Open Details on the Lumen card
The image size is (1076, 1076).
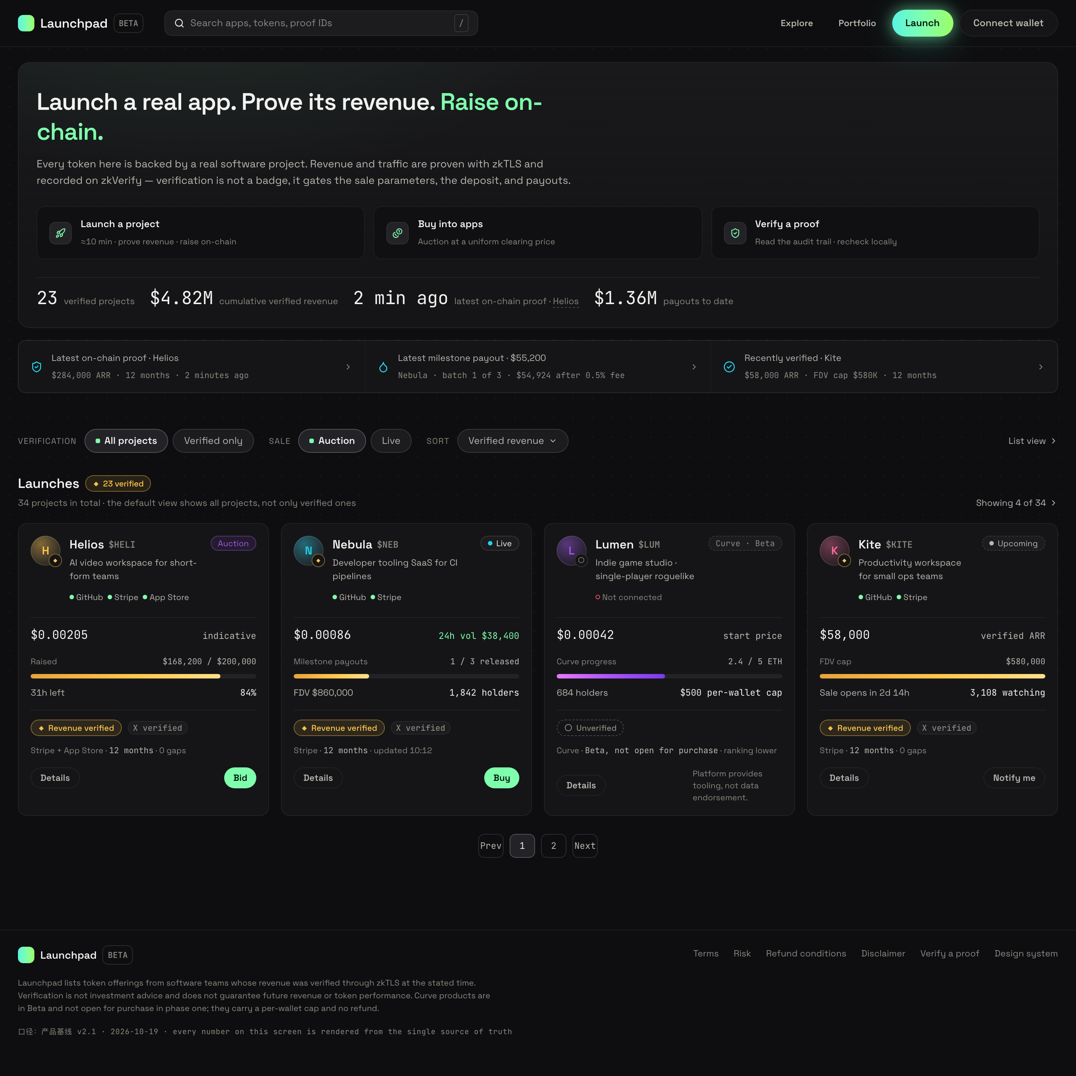pyautogui.click(x=581, y=785)
